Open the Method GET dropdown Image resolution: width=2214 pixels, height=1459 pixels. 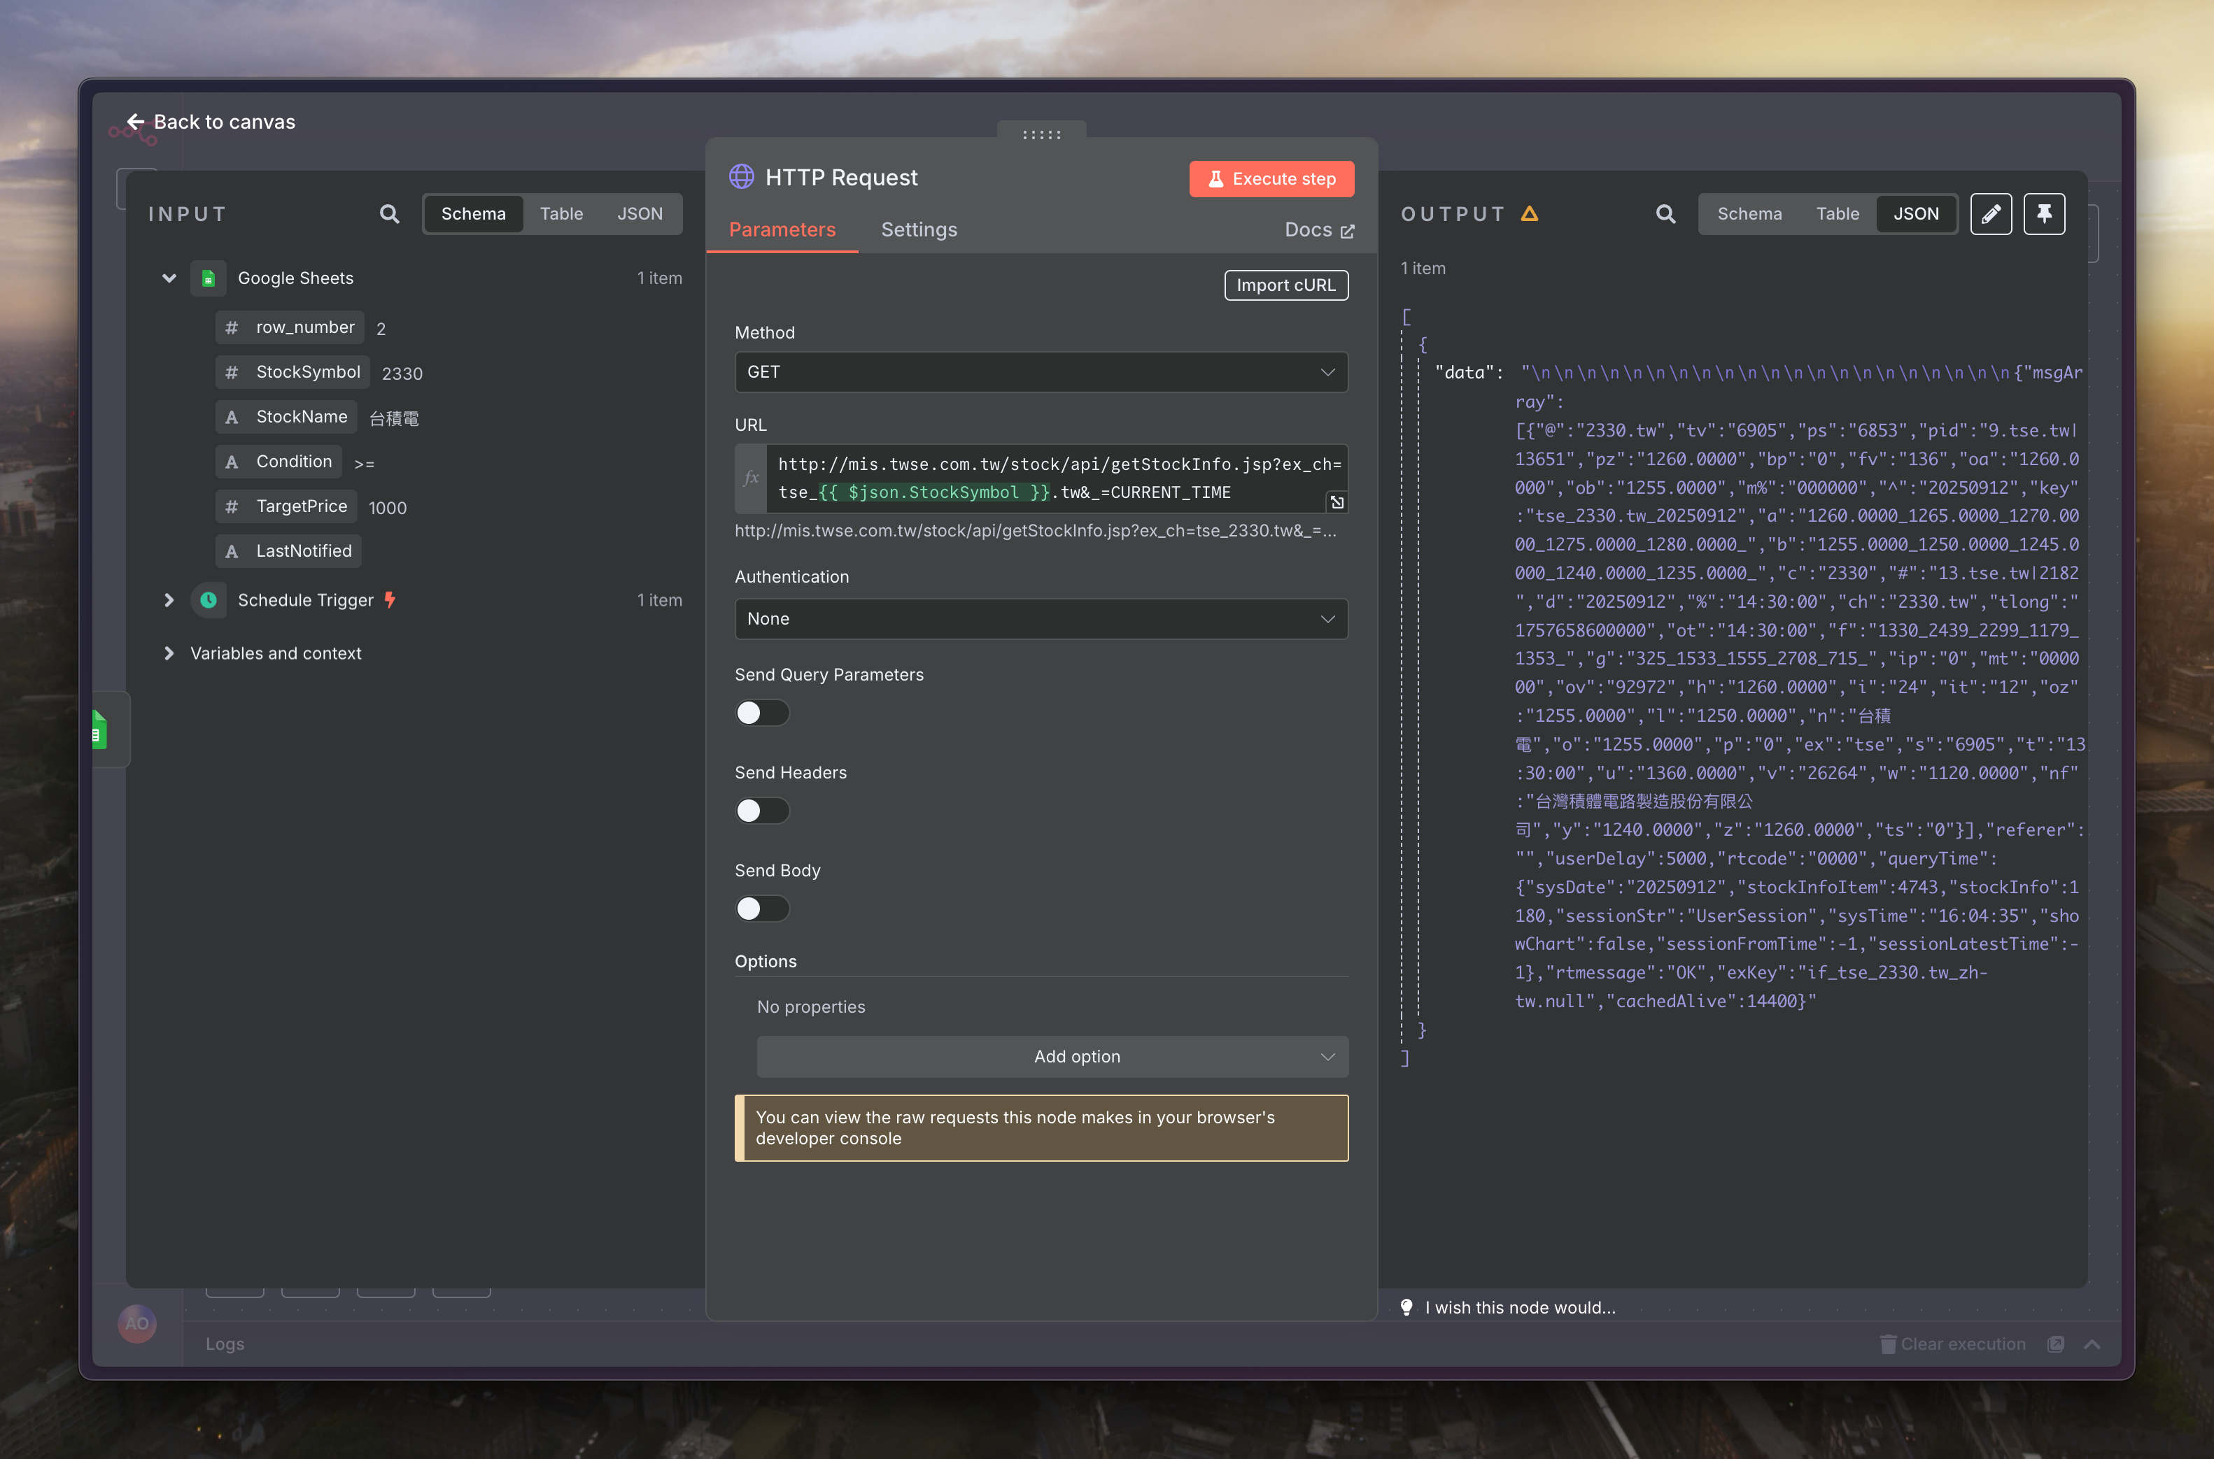1041,372
